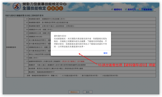162x97 pixels.
Task: Select the 點字試題 exam method radio
Action: point(81,75)
